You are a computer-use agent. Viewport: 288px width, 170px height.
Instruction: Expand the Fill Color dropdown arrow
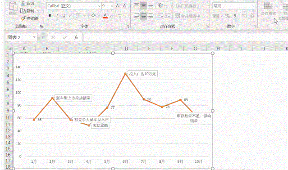[99, 16]
